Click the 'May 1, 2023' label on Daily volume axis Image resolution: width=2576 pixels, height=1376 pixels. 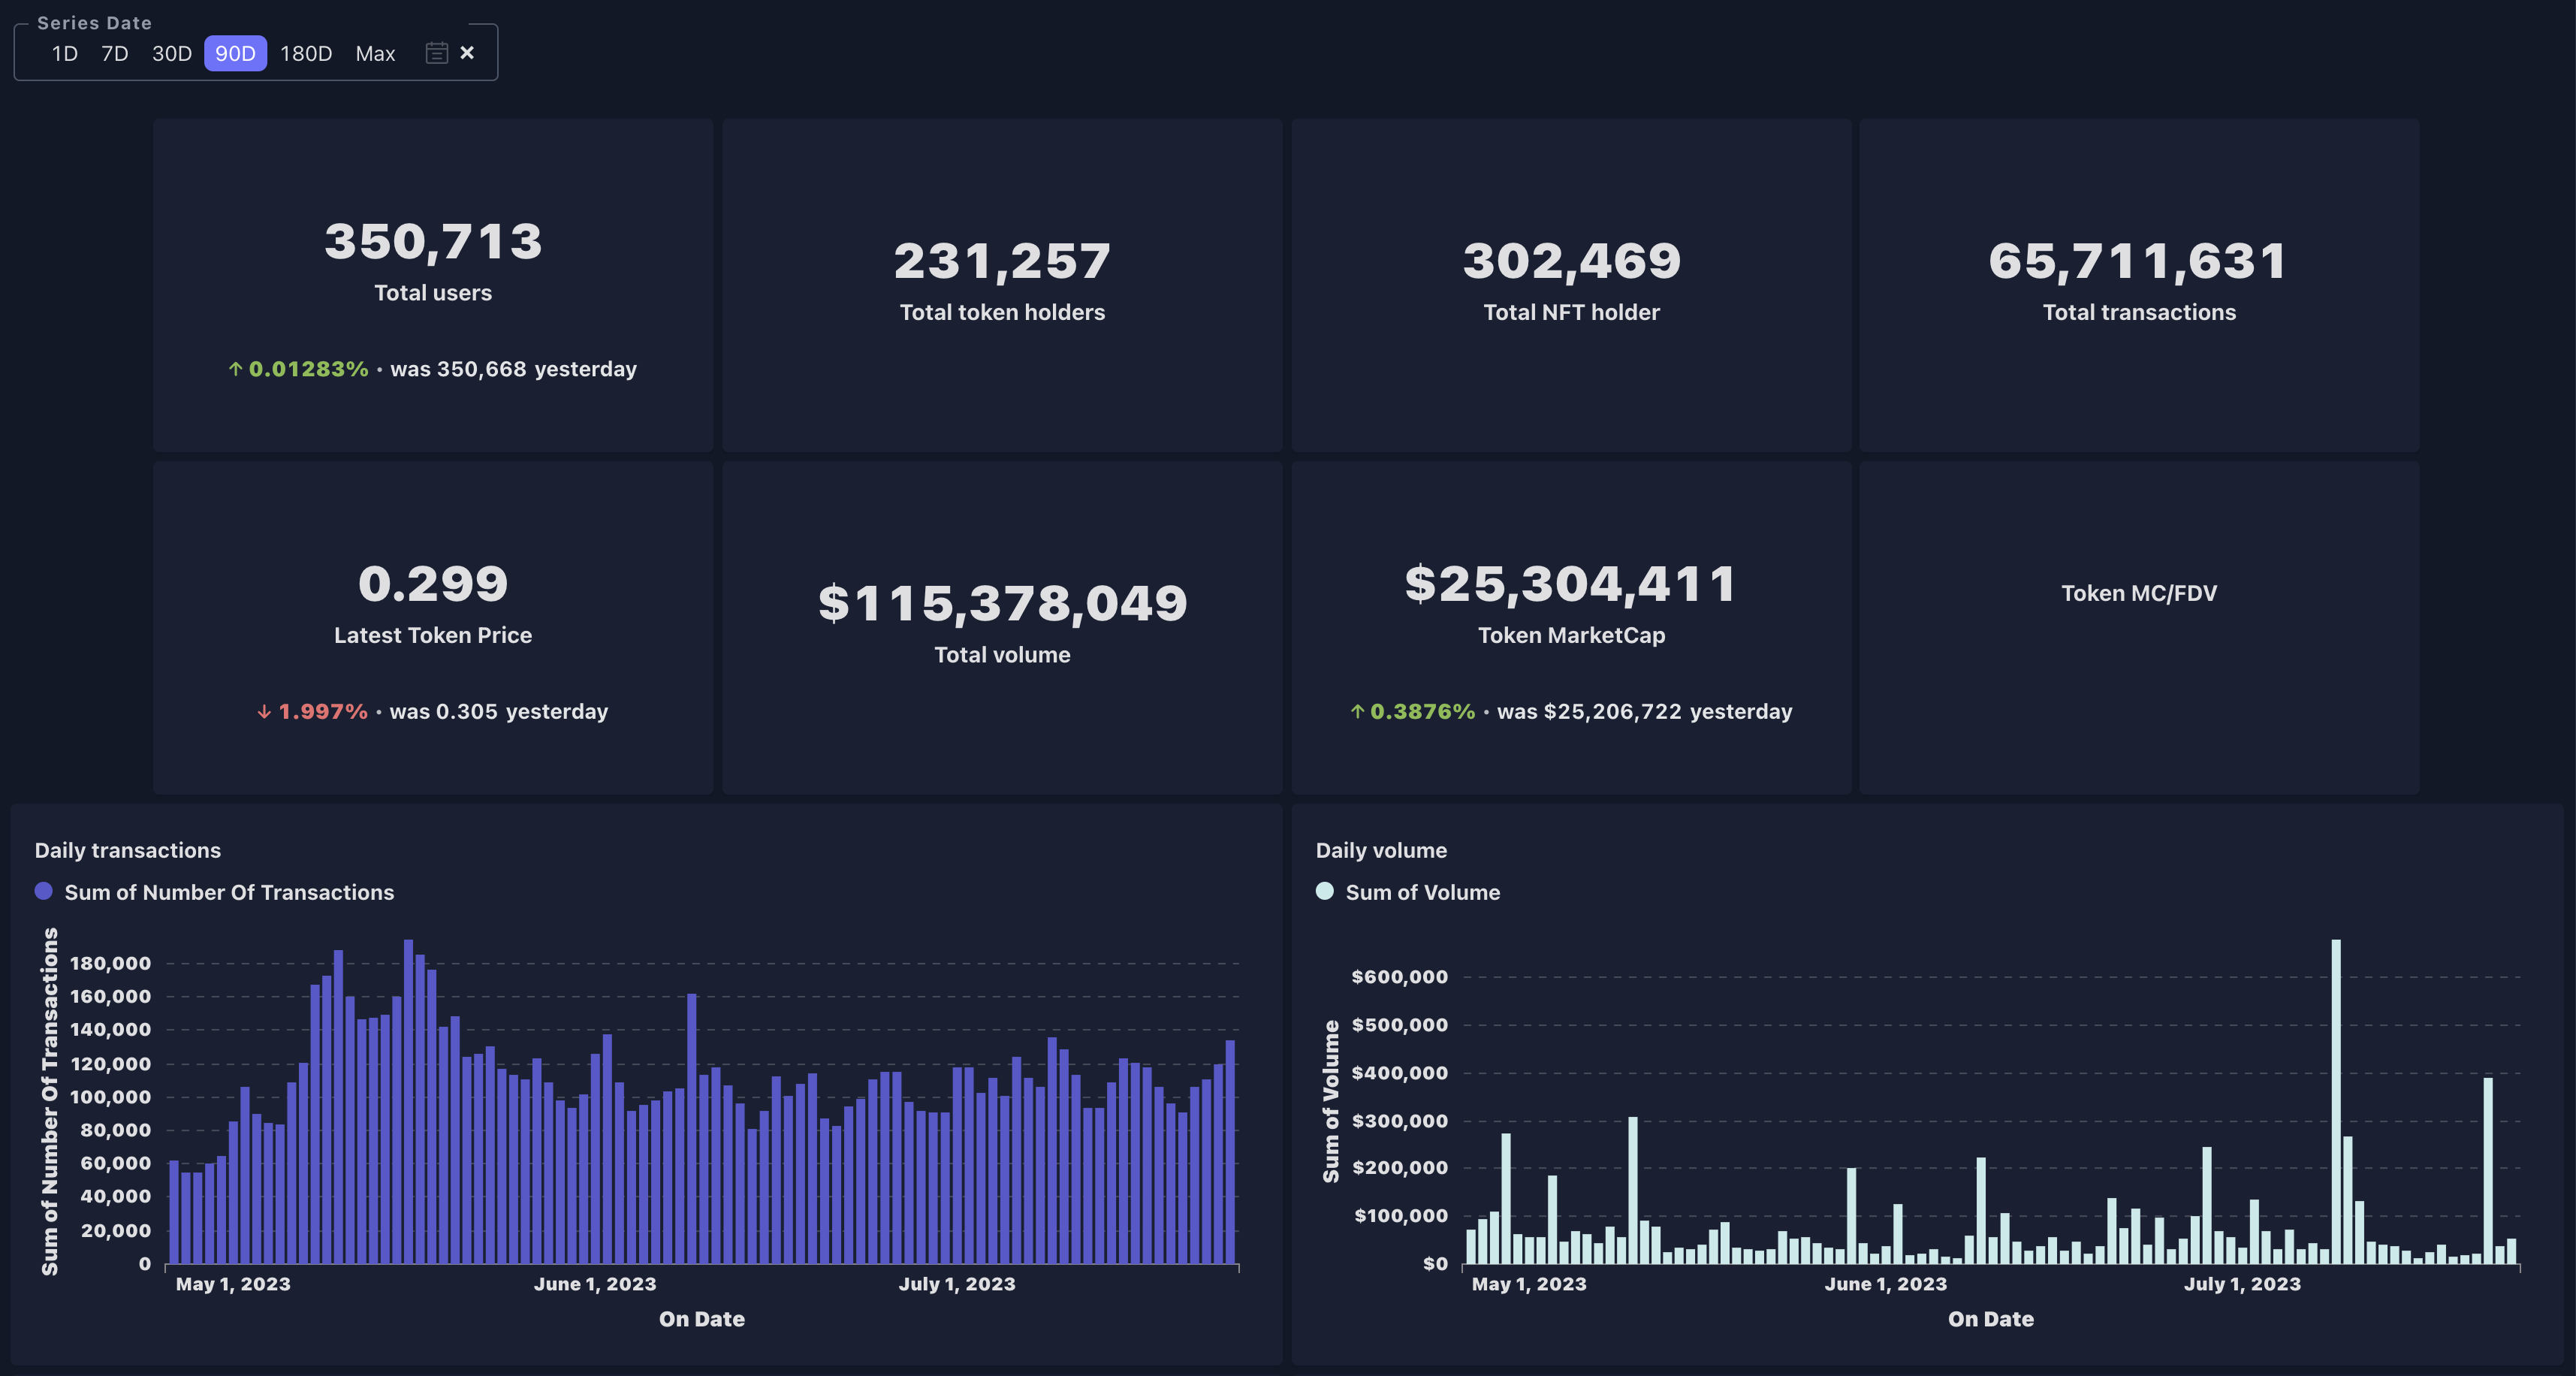pos(1529,1284)
